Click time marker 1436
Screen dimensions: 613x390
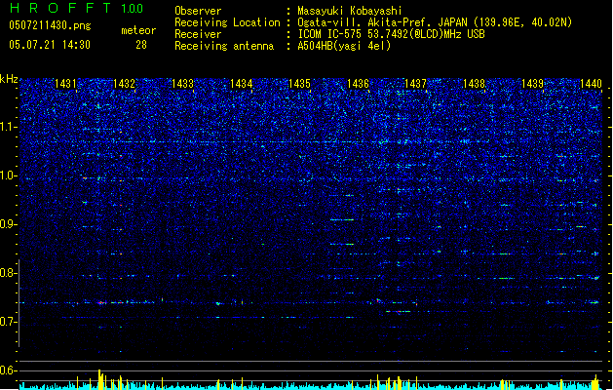tap(358, 84)
